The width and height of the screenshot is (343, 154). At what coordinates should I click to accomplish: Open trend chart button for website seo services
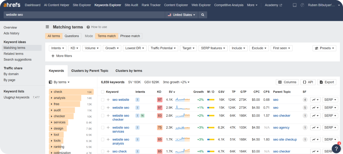(315, 128)
